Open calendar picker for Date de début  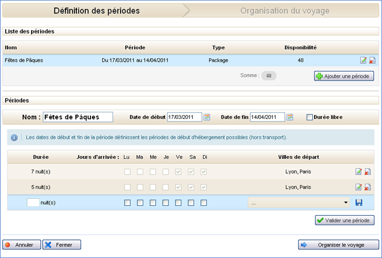[207, 117]
